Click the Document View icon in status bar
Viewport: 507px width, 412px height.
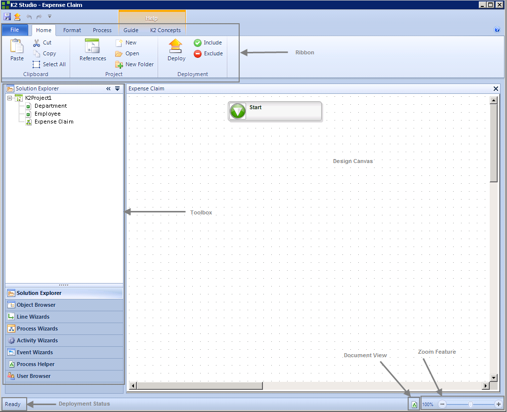pyautogui.click(x=414, y=404)
